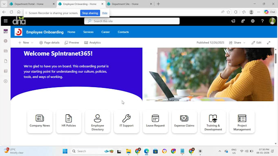The height and width of the screenshot is (156, 278).
Task: Open File Explorer from the taskbar
Action: tap(128, 151)
